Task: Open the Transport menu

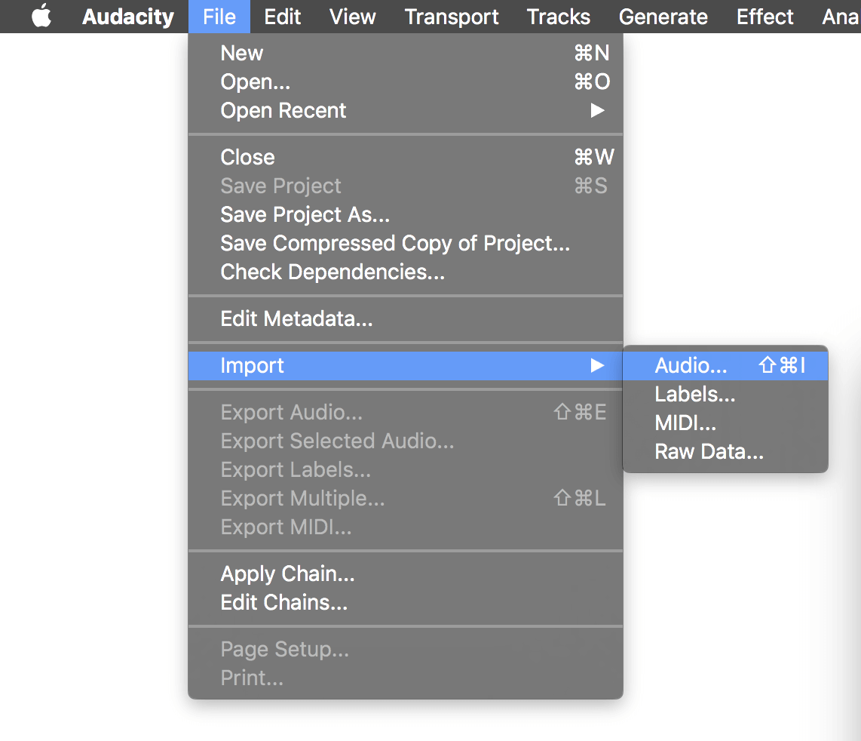Action: pyautogui.click(x=451, y=16)
